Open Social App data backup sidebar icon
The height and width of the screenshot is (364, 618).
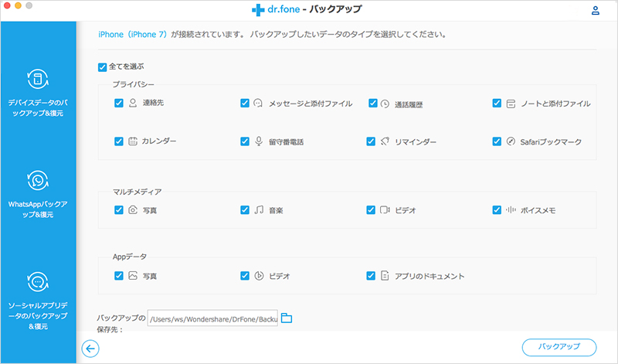click(38, 282)
